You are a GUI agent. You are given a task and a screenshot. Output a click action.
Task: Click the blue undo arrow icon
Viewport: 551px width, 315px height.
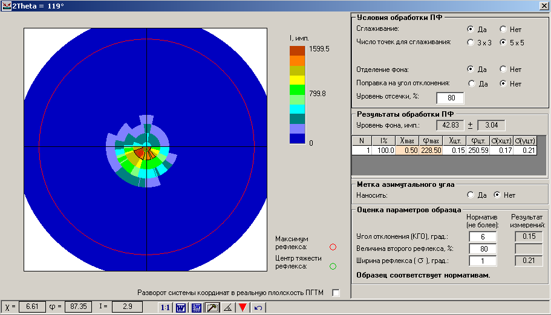(x=258, y=308)
